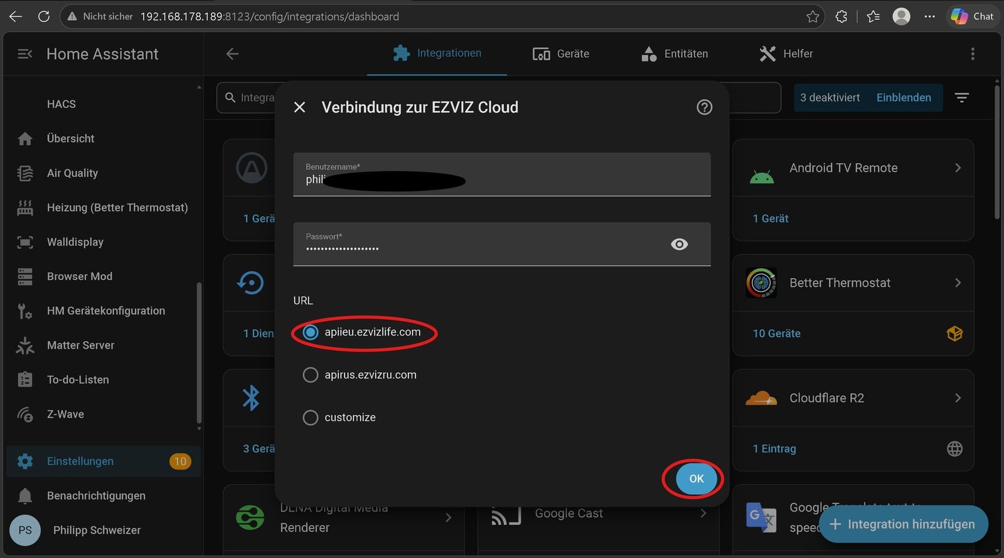Click the Better Thermostat logo icon
The height and width of the screenshot is (558, 1004).
tap(761, 283)
